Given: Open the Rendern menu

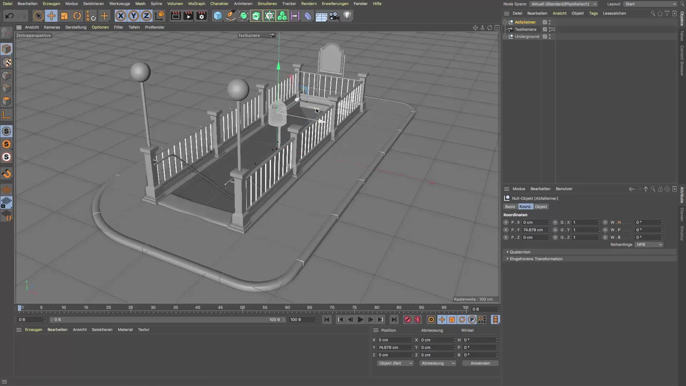Looking at the screenshot, I should point(309,4).
